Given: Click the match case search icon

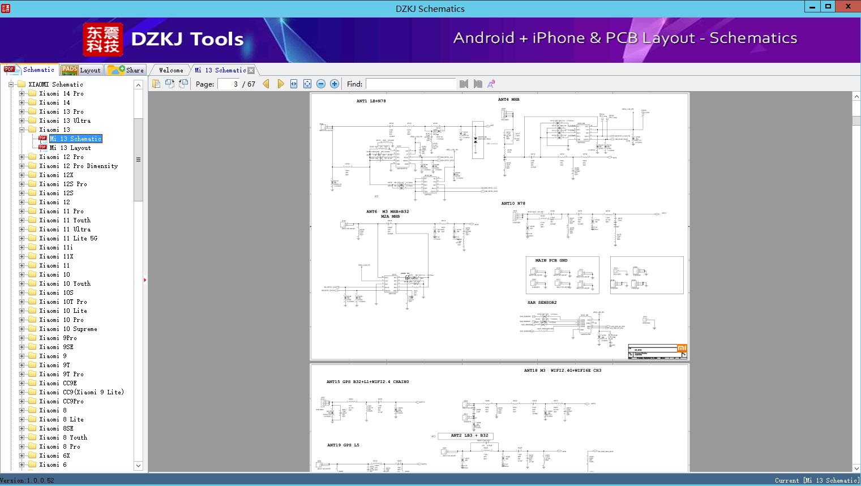Looking at the screenshot, I should [x=491, y=84].
